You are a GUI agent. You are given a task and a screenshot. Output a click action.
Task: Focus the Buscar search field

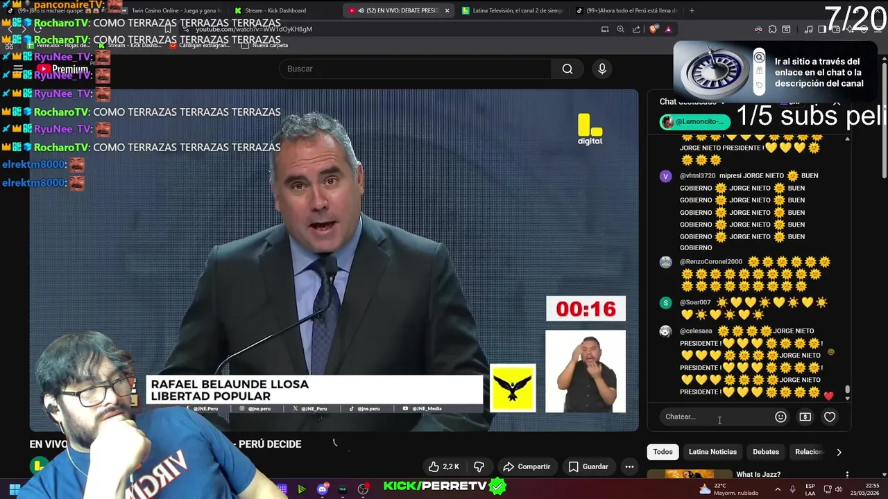415,69
